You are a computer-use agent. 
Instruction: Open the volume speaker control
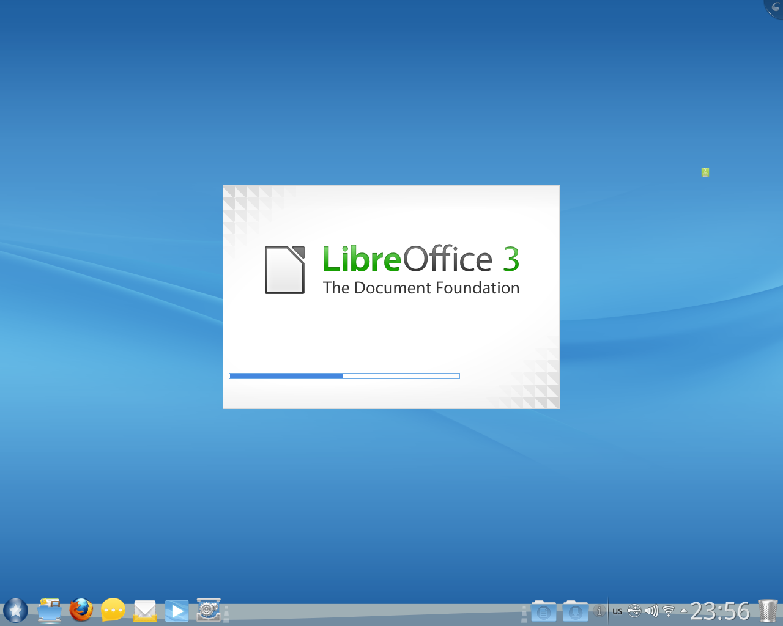click(x=651, y=611)
